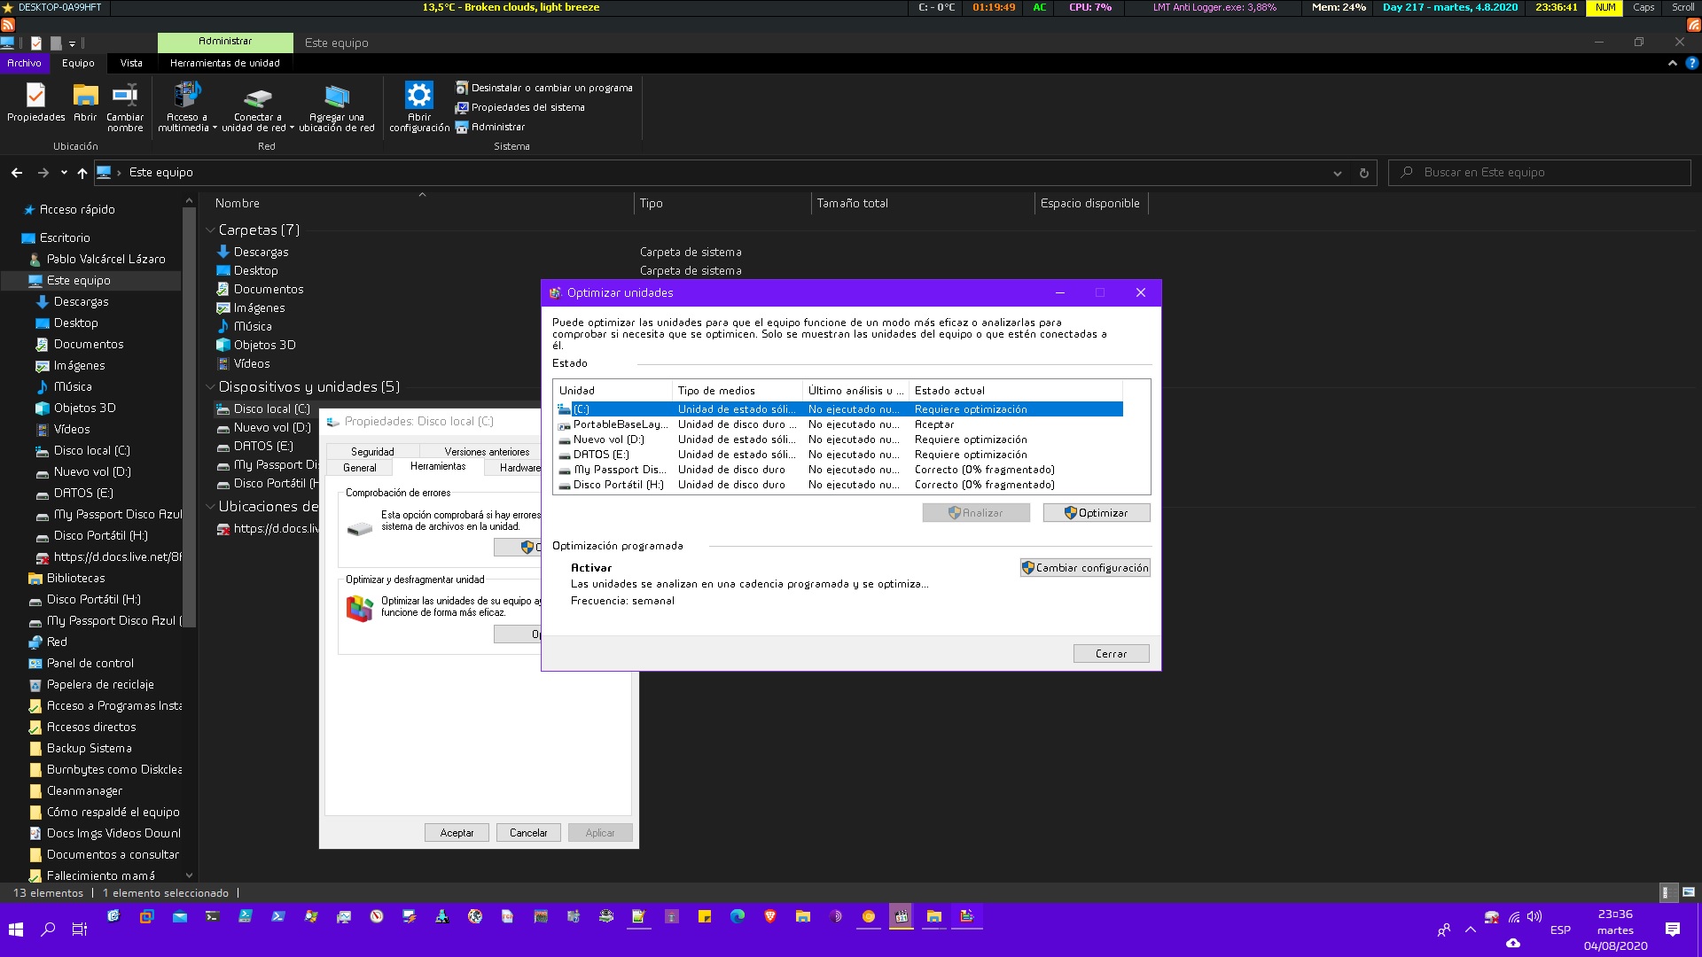Collapse Dispositivos y unidades group

(210, 387)
